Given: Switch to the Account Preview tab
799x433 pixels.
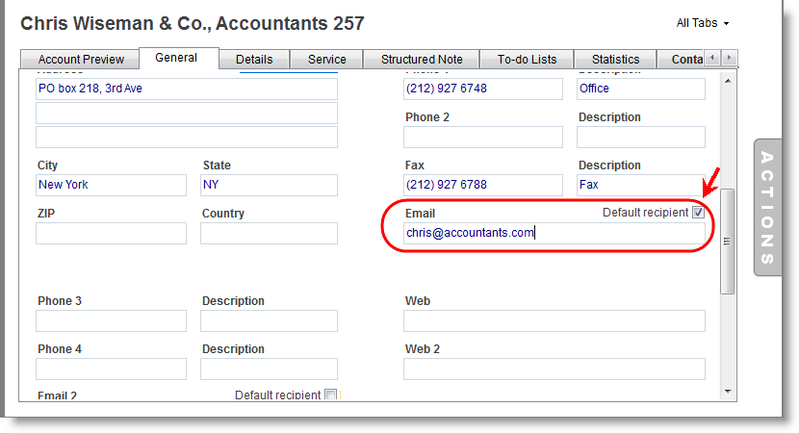Looking at the screenshot, I should click(81, 60).
